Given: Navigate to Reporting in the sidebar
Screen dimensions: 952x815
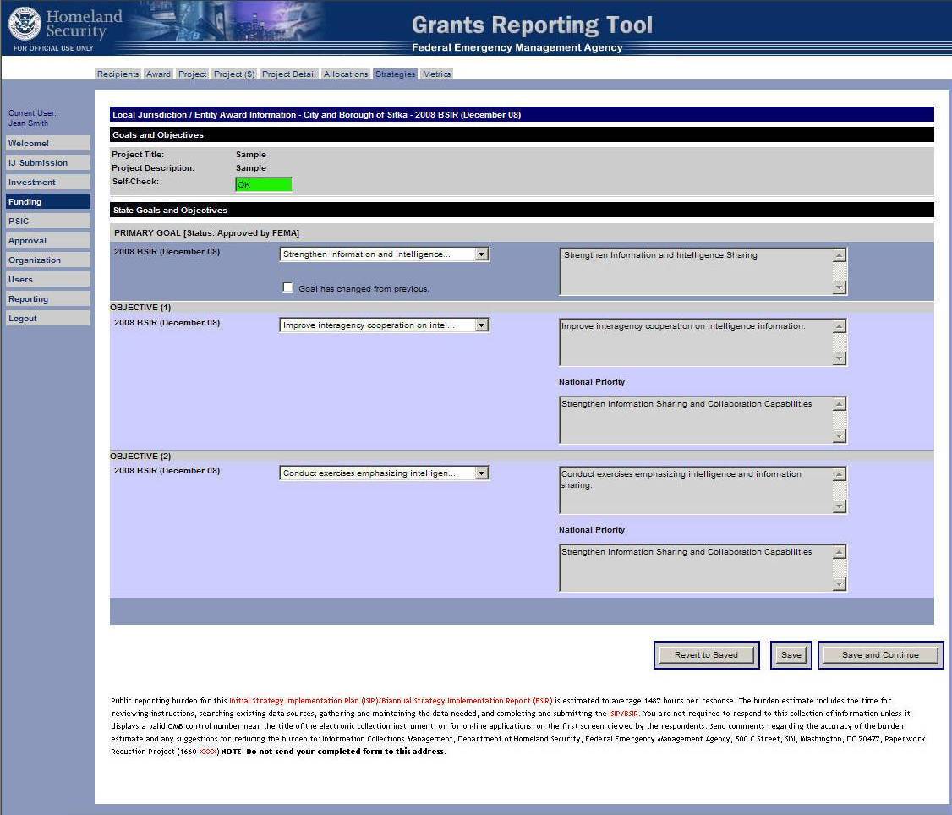Looking at the screenshot, I should (47, 299).
